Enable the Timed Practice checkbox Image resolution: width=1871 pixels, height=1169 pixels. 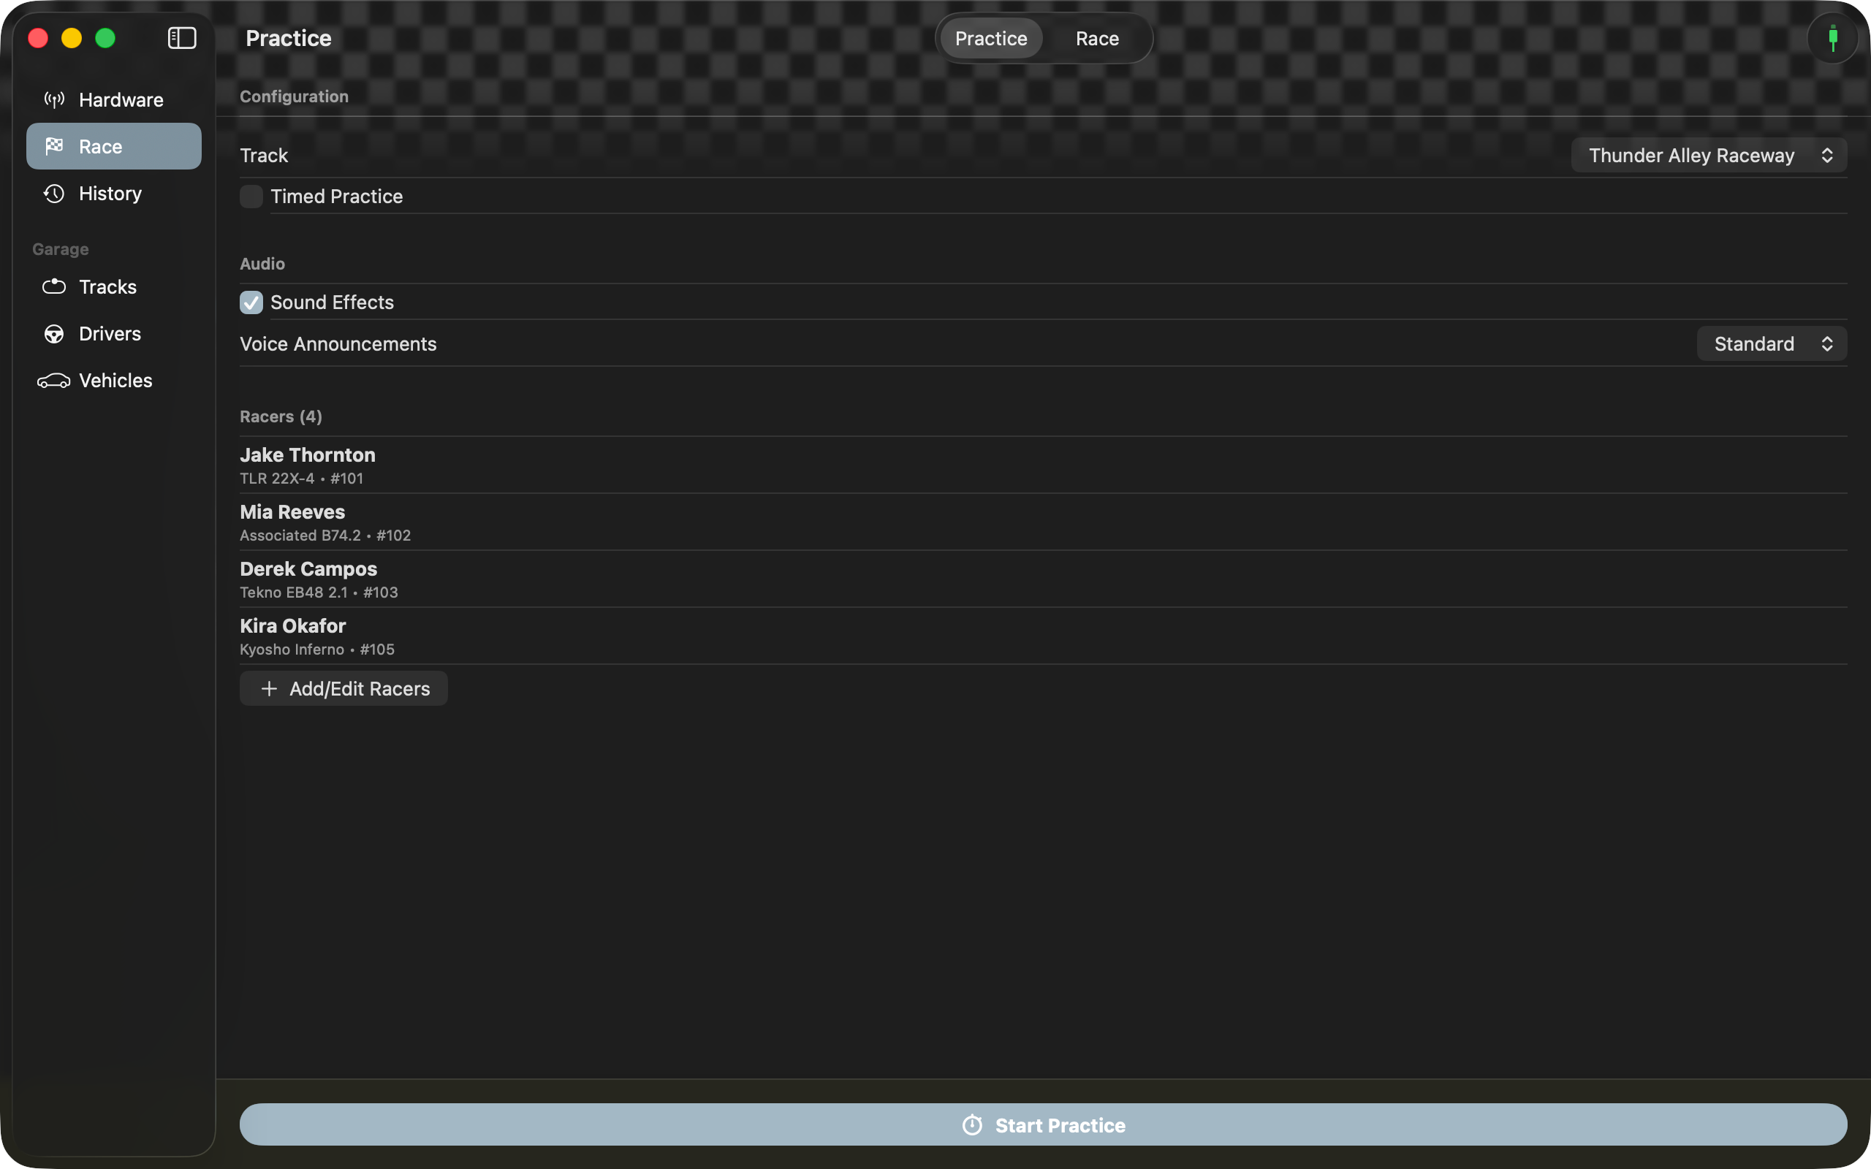point(251,197)
